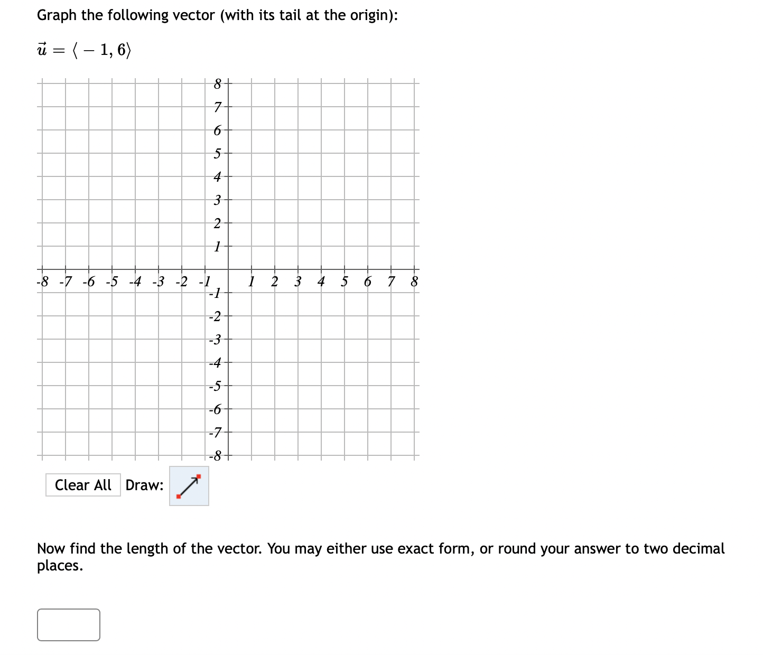Click the tick mark at y = 3

pos(227,199)
